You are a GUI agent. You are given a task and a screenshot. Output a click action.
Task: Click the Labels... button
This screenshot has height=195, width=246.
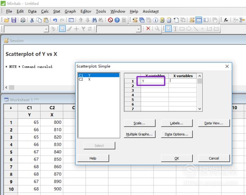(x=177, y=123)
